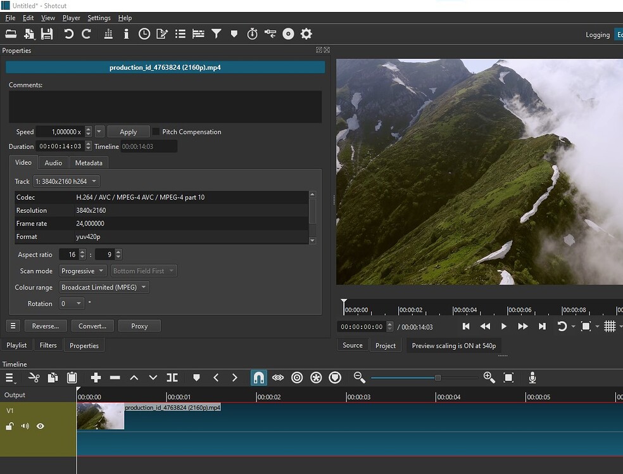Mute the V1 track speaker icon
The height and width of the screenshot is (474, 623).
[25, 426]
